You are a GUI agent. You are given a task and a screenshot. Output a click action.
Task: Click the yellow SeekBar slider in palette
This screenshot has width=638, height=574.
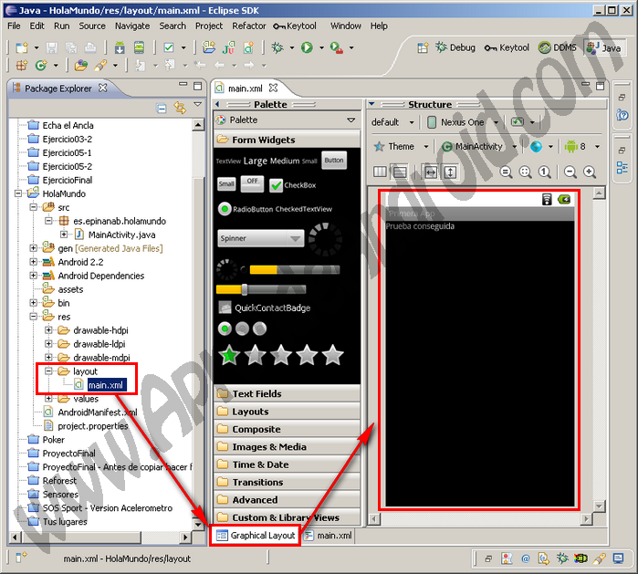261,289
